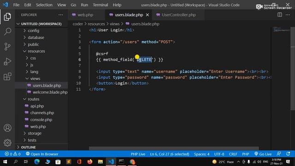Switch to the UserController.php tab
This screenshot has width=295, height=166.
click(x=178, y=15)
